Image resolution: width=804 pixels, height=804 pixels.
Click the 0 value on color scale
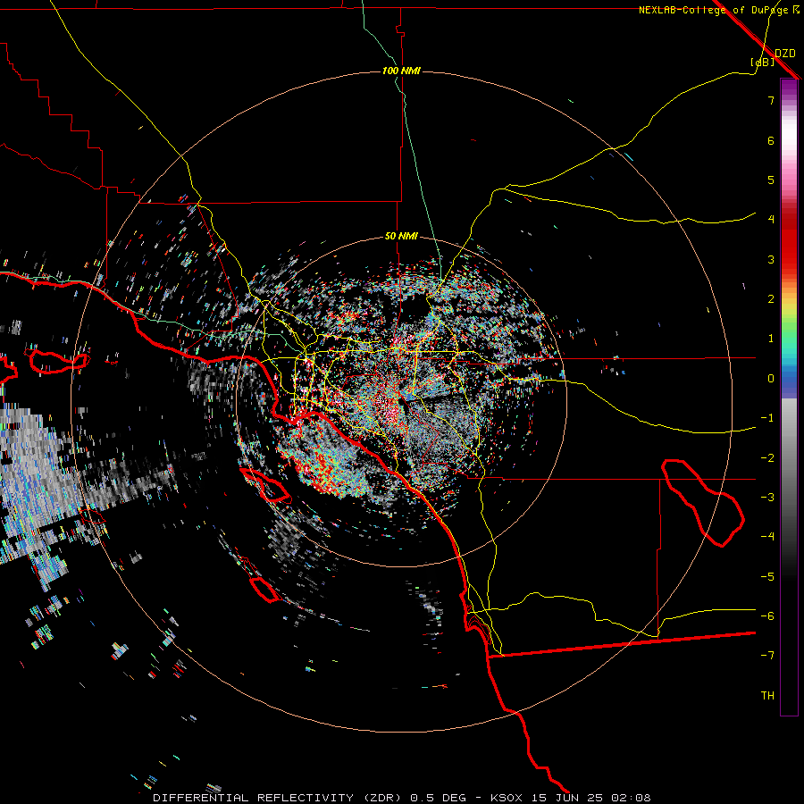tap(771, 379)
